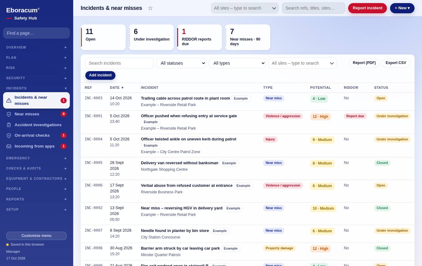Expand the Setup menu section
Screen dimensions: 422x266
coord(36,209)
